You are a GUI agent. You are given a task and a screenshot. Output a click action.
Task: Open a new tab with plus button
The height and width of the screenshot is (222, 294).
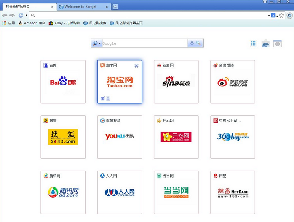(115, 7)
